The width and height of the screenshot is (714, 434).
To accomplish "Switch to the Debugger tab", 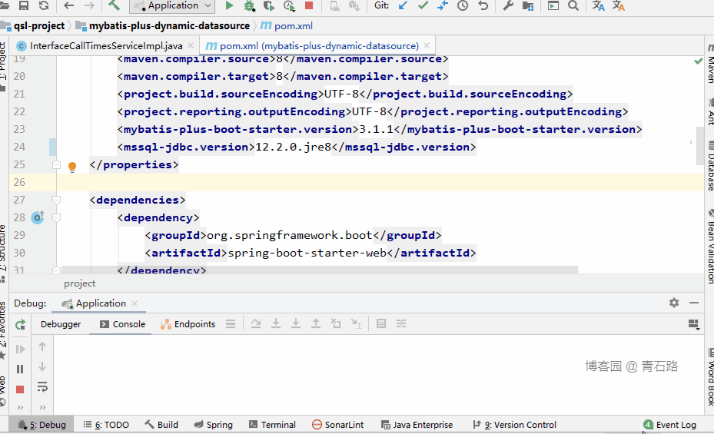I will pyautogui.click(x=61, y=324).
